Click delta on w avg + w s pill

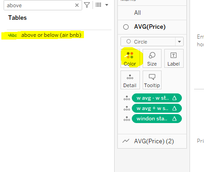[x=174, y=108]
